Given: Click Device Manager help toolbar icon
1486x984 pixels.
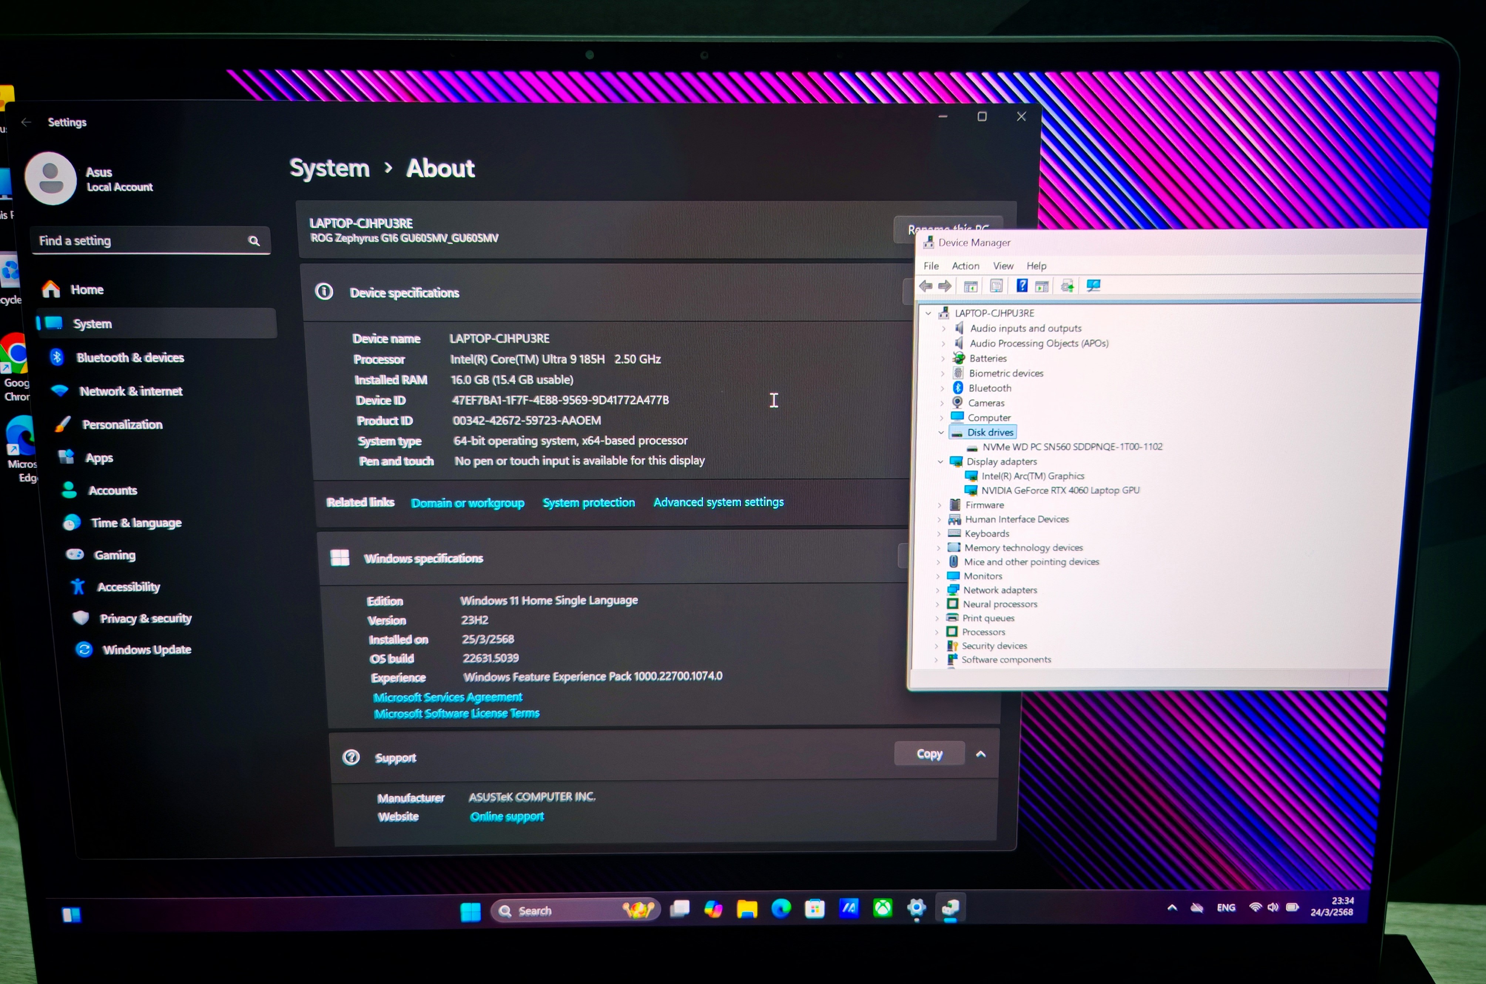Looking at the screenshot, I should [x=1021, y=286].
